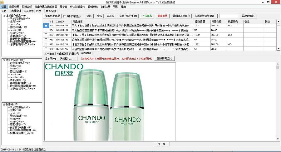Click the app icon in the title bar
281x152 pixels.
2,2
